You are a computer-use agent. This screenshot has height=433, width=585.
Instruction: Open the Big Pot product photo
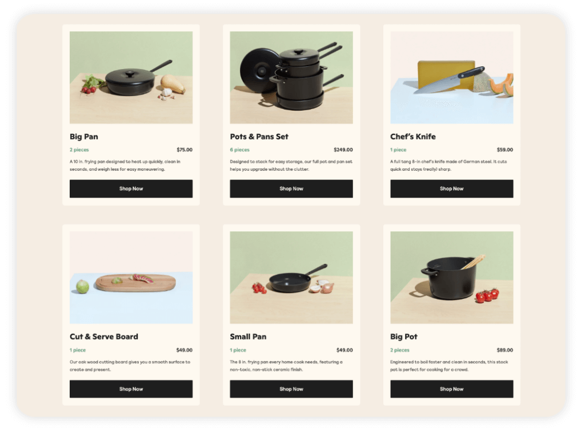click(451, 278)
